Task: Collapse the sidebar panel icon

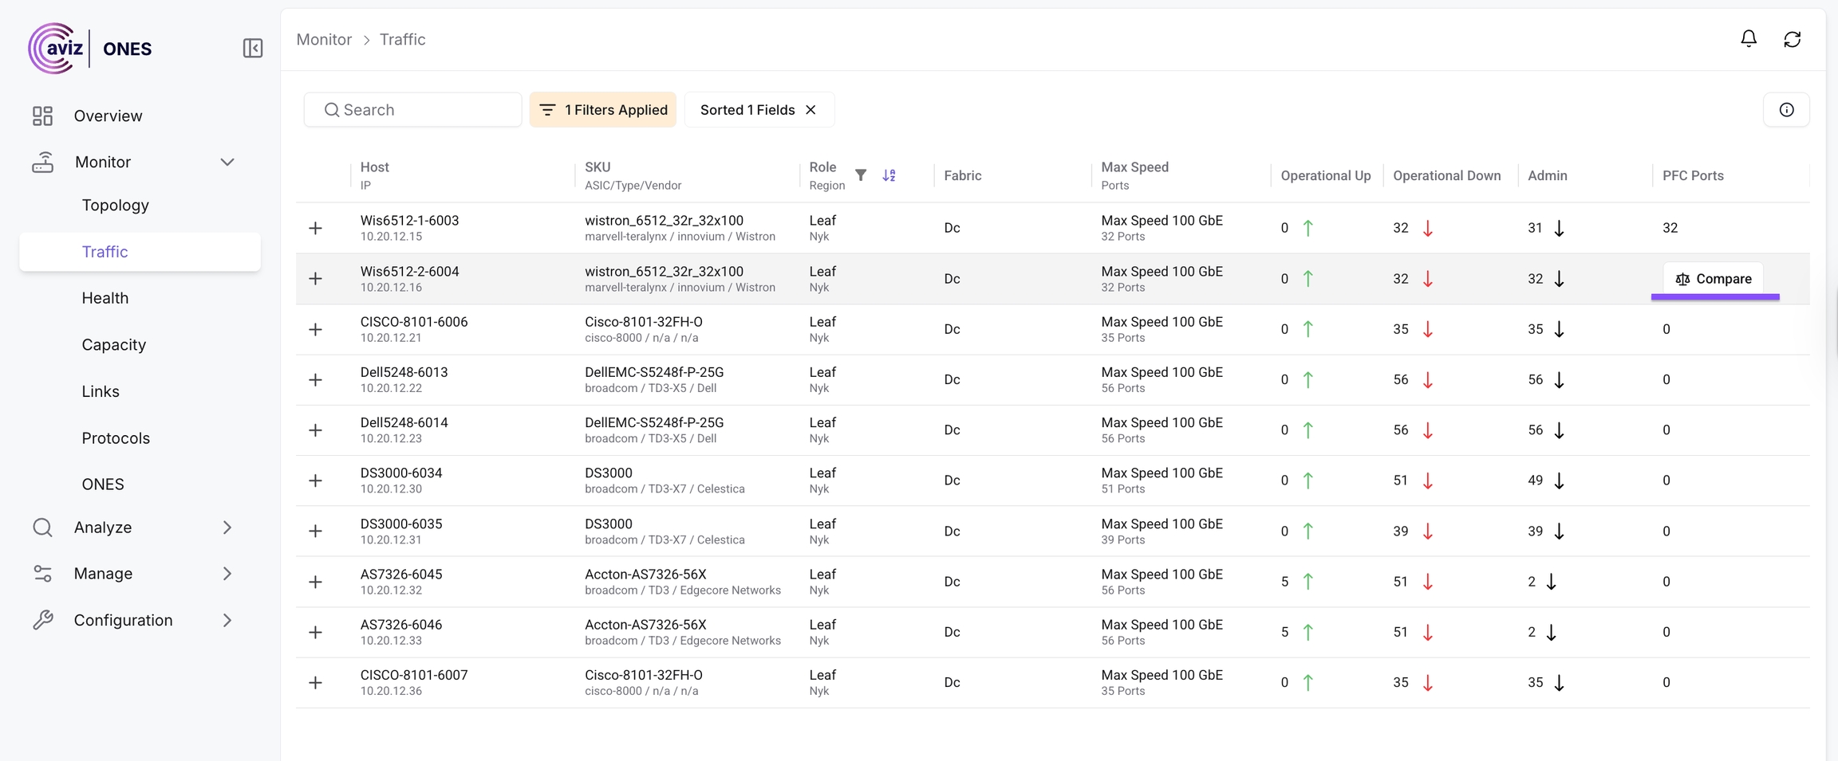Action: pos(252,49)
